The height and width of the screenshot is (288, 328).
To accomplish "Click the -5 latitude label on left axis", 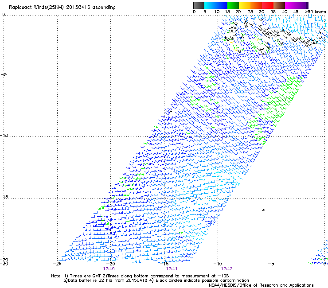I will 4,75.
